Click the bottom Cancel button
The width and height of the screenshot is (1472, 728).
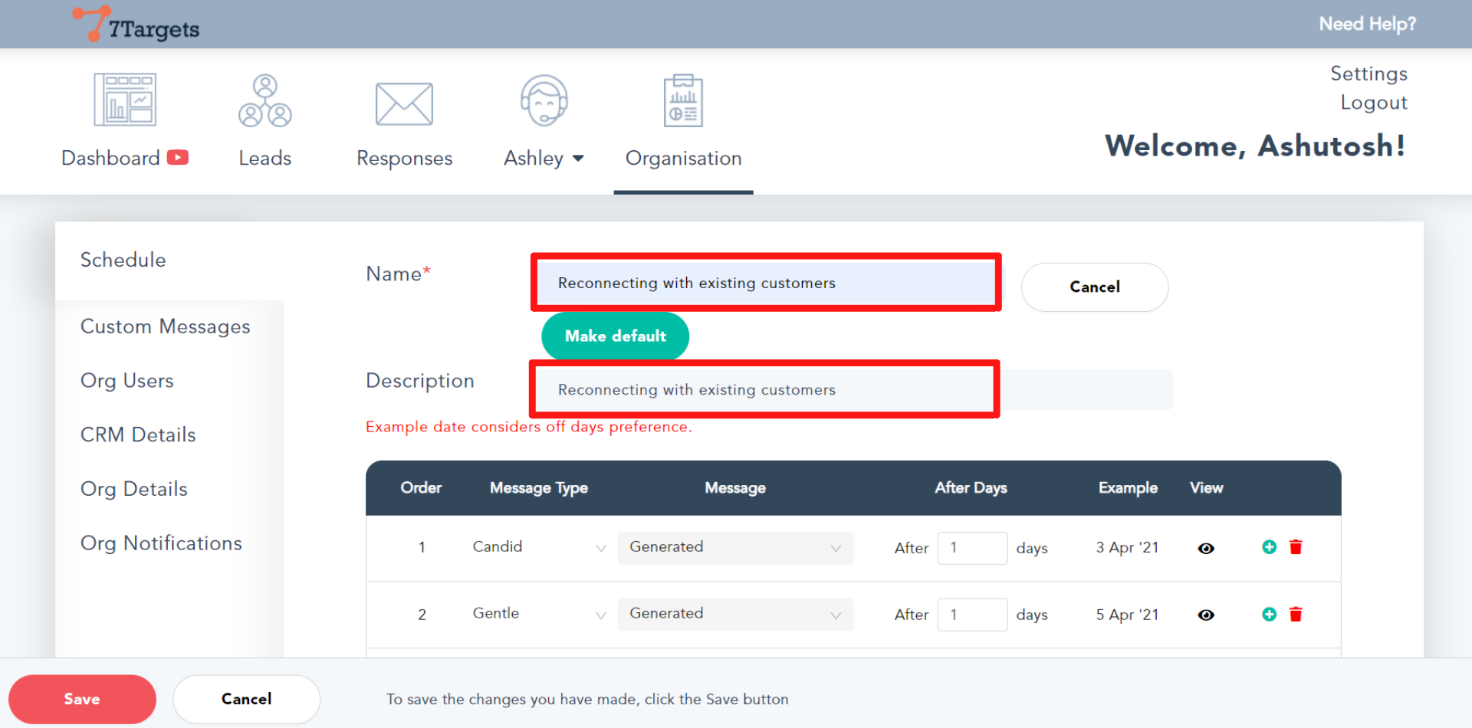tap(246, 699)
